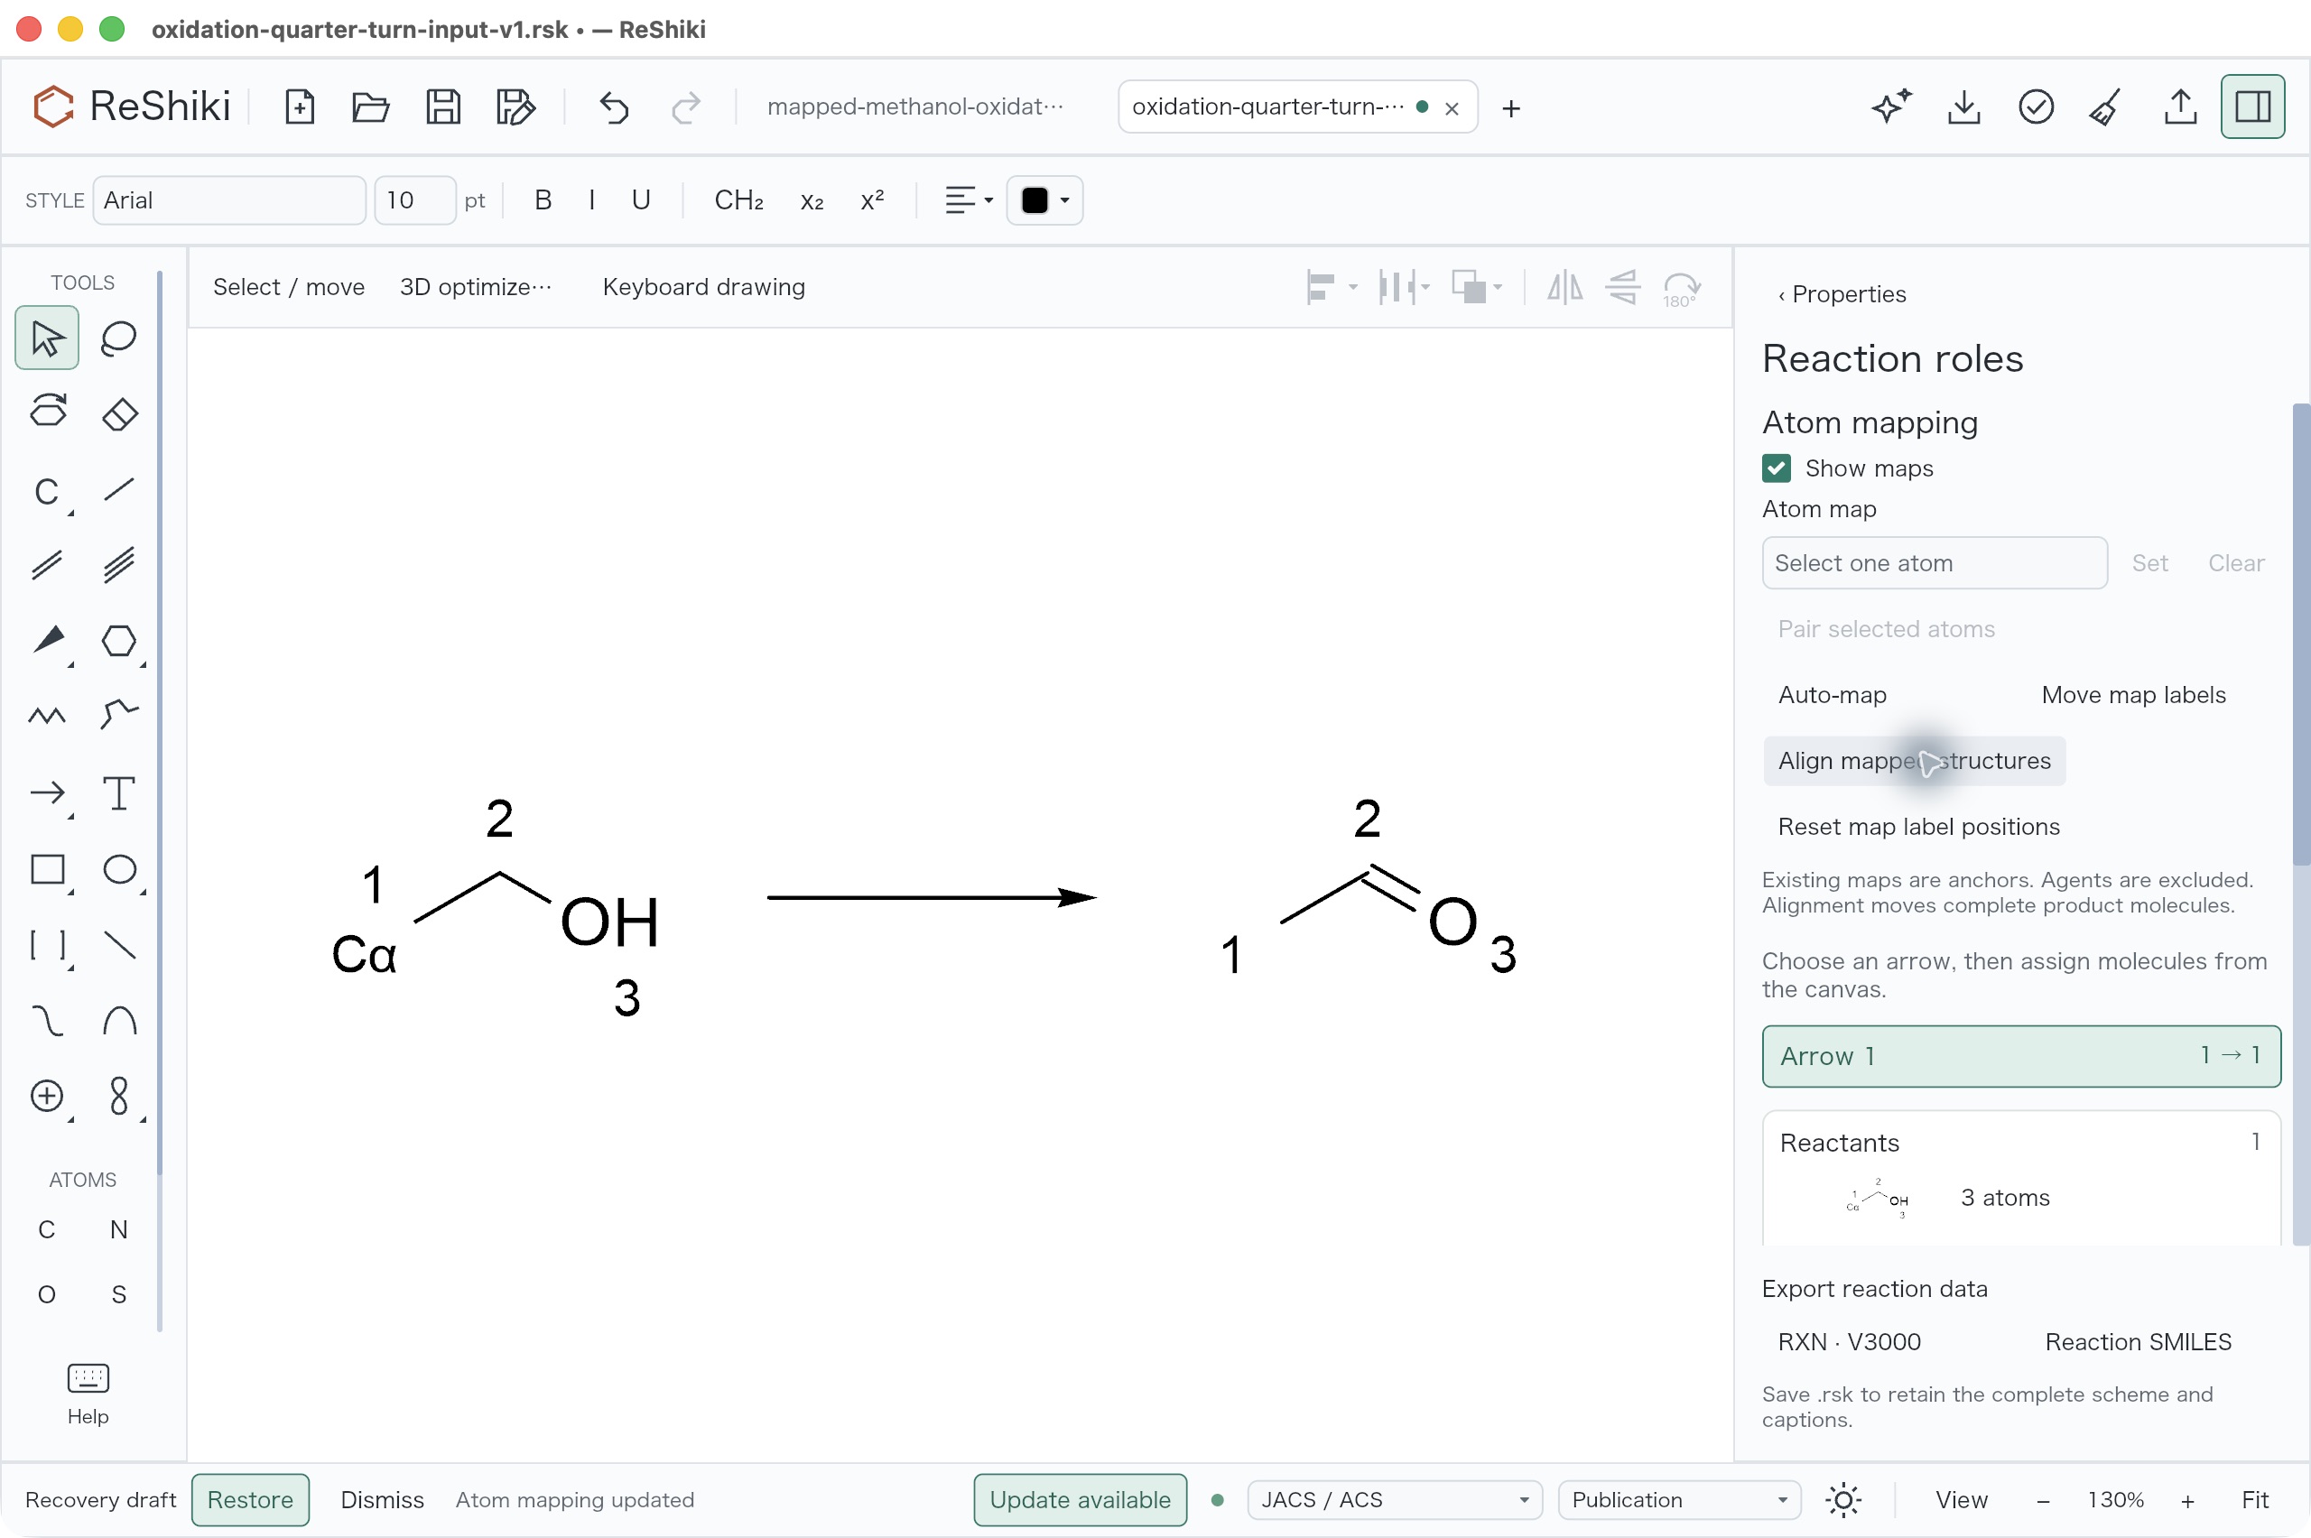The height and width of the screenshot is (1538, 2311).
Task: Export using the upload arrow icon
Action: point(2179,107)
